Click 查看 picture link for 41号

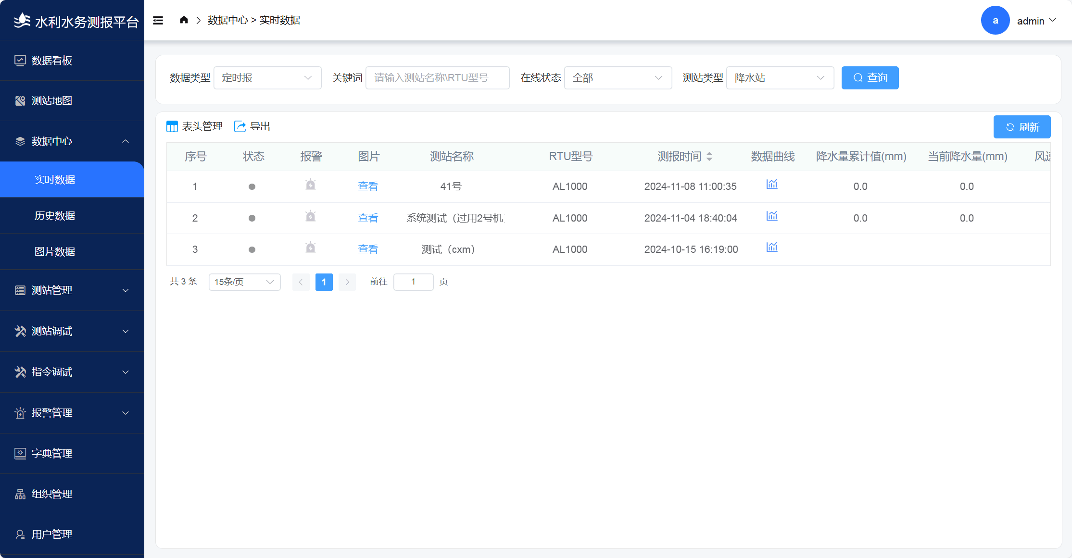coord(368,186)
